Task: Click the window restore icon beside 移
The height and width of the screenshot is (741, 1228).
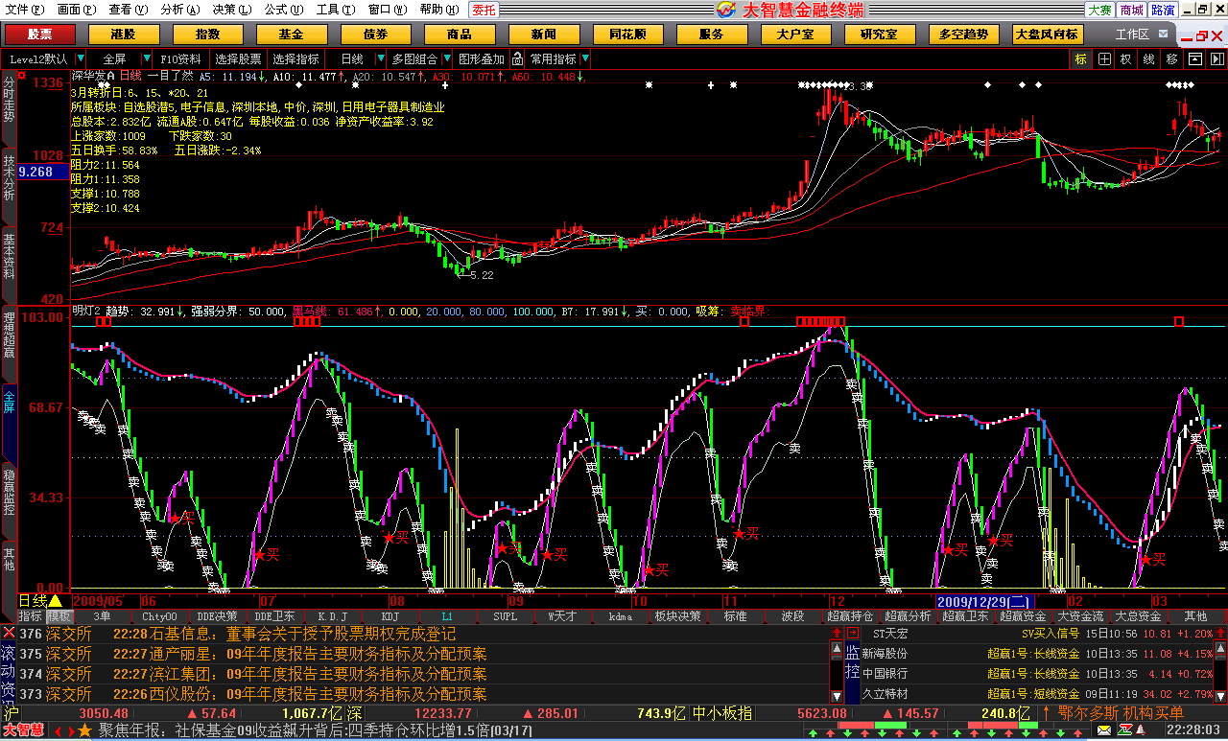Action: (x=1194, y=58)
